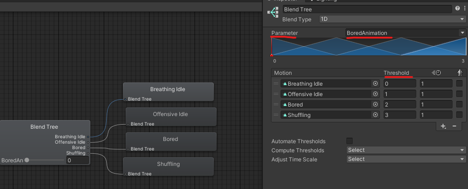Click the Breathing Idle object picker circle
This screenshot has width=468, height=189.
click(x=375, y=84)
